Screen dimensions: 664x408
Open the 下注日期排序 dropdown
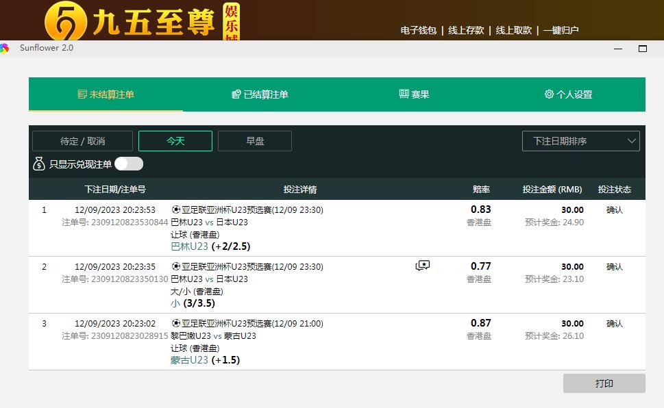(580, 141)
